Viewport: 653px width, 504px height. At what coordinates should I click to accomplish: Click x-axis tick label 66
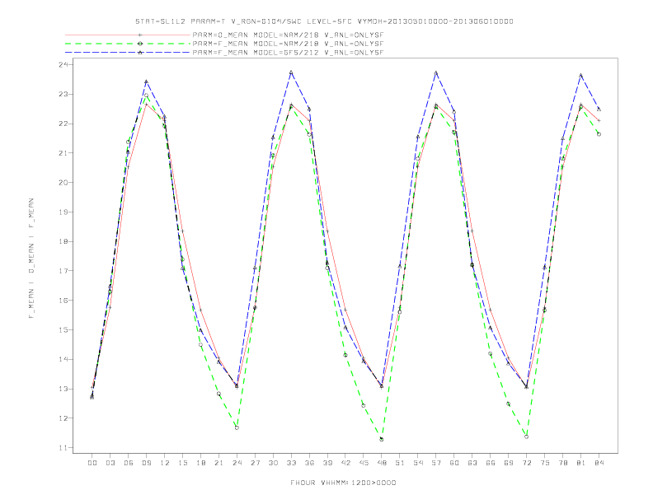pos(491,463)
